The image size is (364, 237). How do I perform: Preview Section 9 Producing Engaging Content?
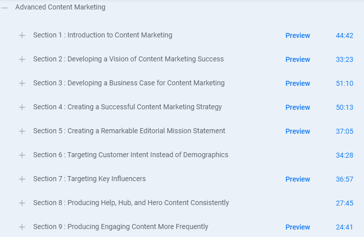click(297, 227)
